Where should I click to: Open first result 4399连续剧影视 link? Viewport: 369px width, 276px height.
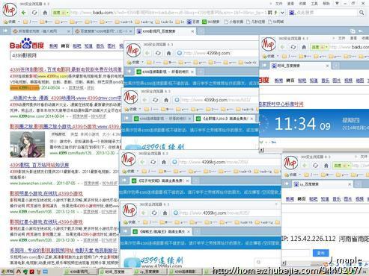point(66,70)
